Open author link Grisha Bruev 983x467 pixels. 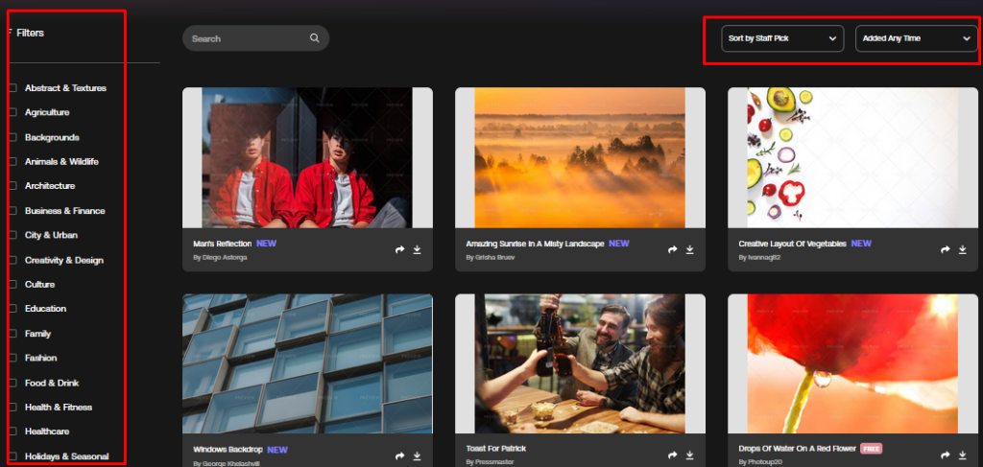[482, 257]
